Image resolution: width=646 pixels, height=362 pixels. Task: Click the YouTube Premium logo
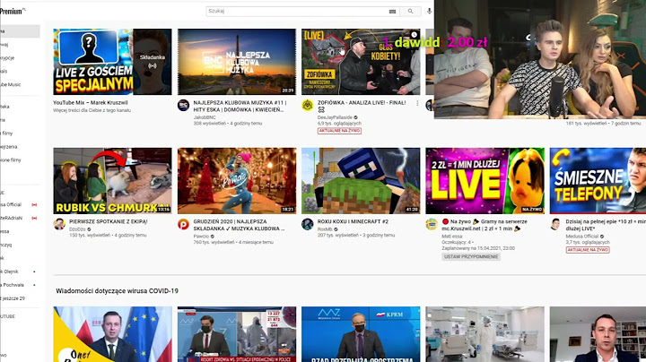coord(12,12)
